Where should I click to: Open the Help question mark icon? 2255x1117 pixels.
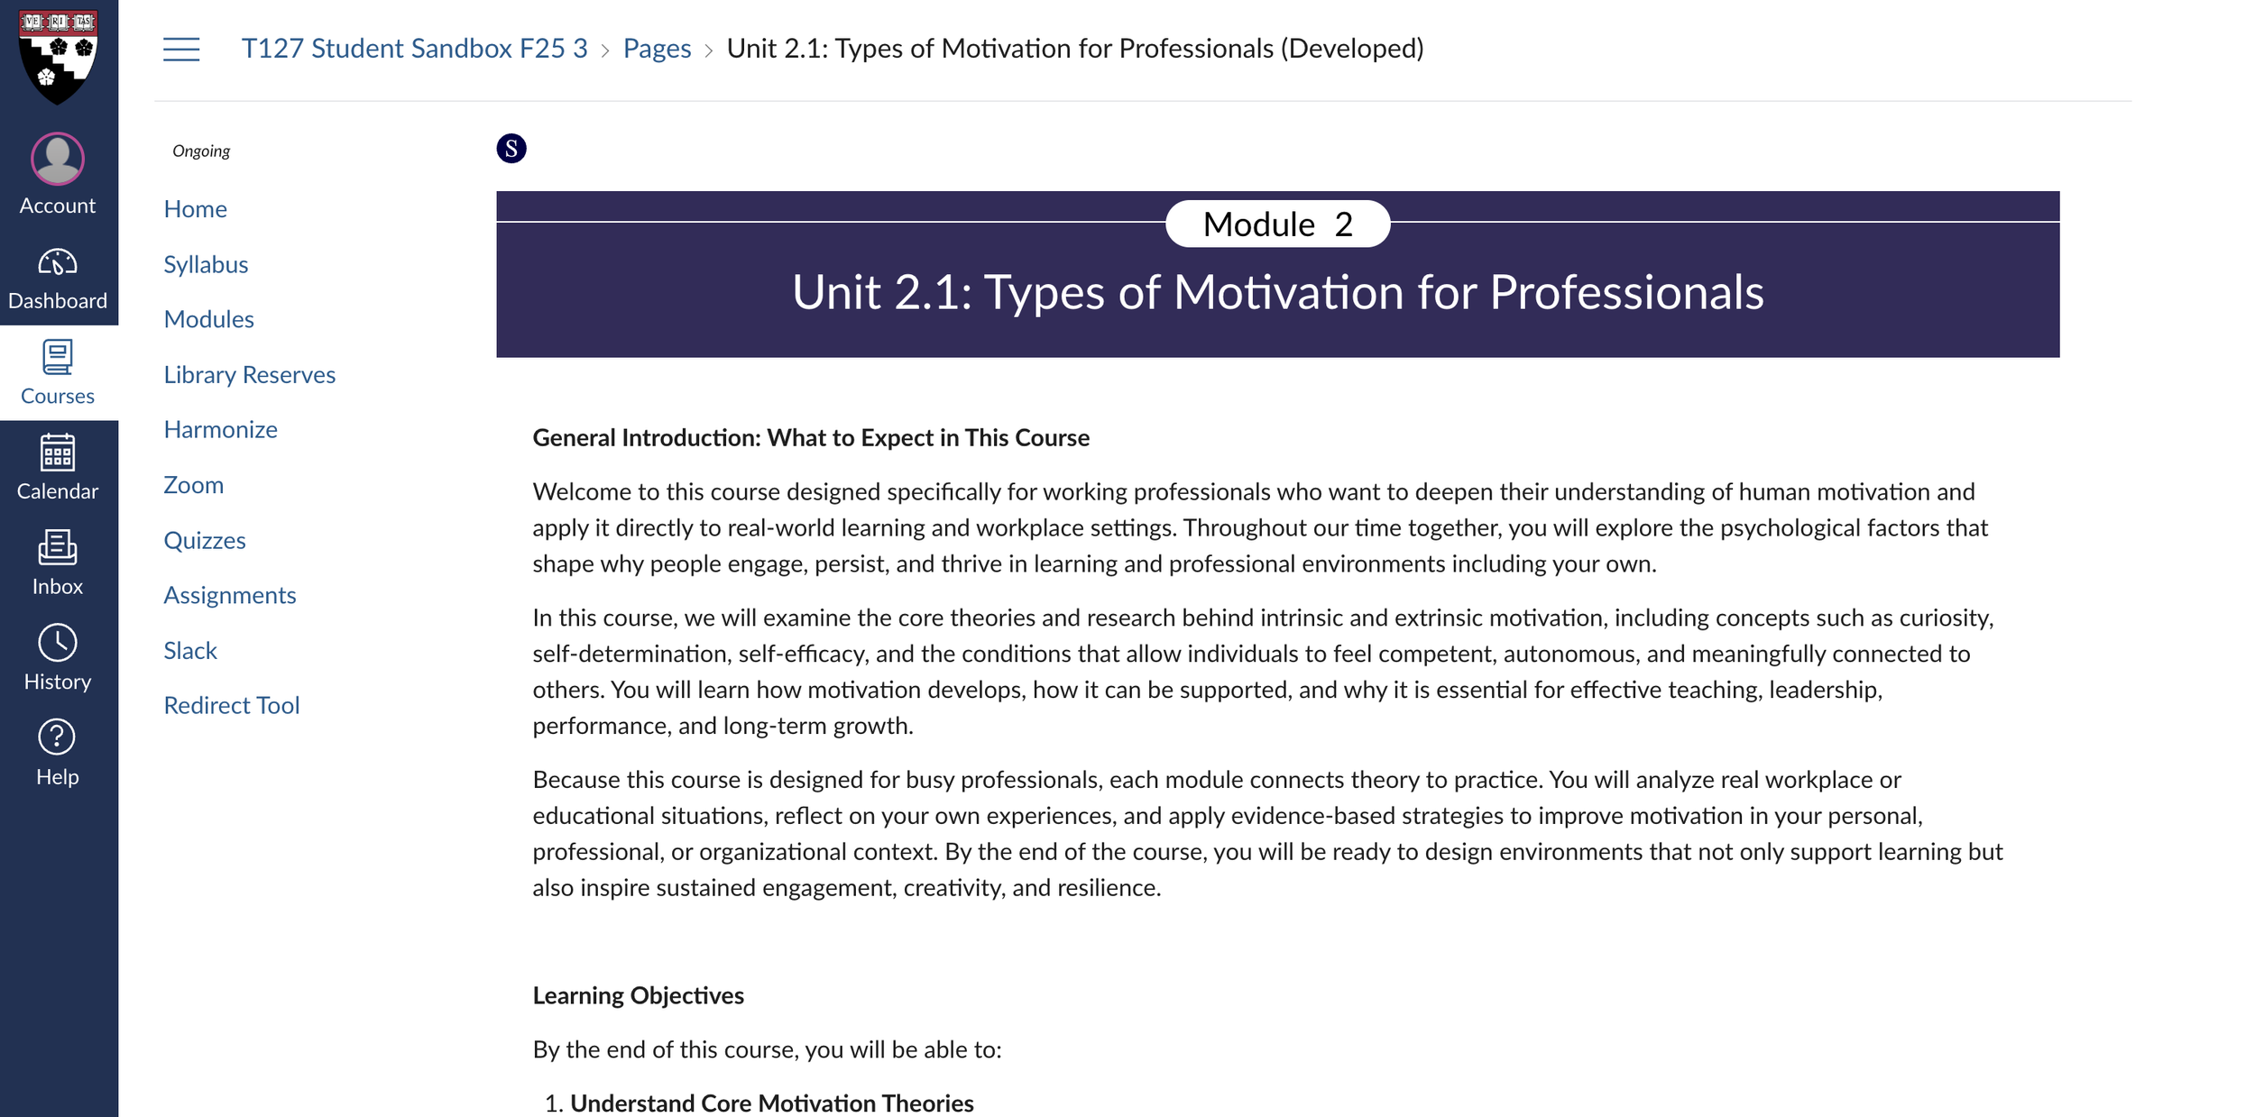click(x=58, y=737)
